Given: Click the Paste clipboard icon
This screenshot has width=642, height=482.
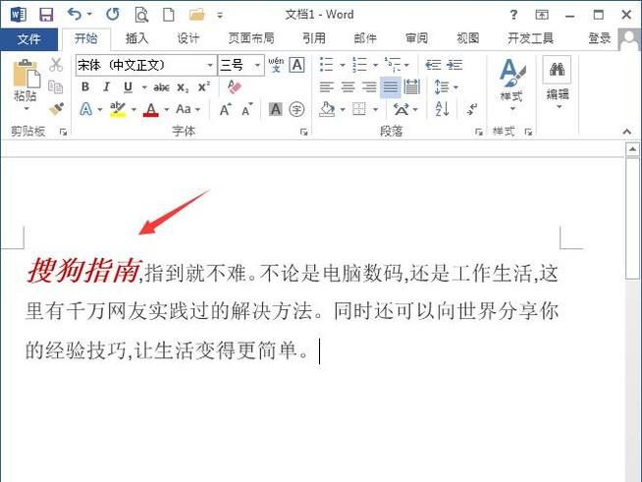Looking at the screenshot, I should [x=27, y=74].
